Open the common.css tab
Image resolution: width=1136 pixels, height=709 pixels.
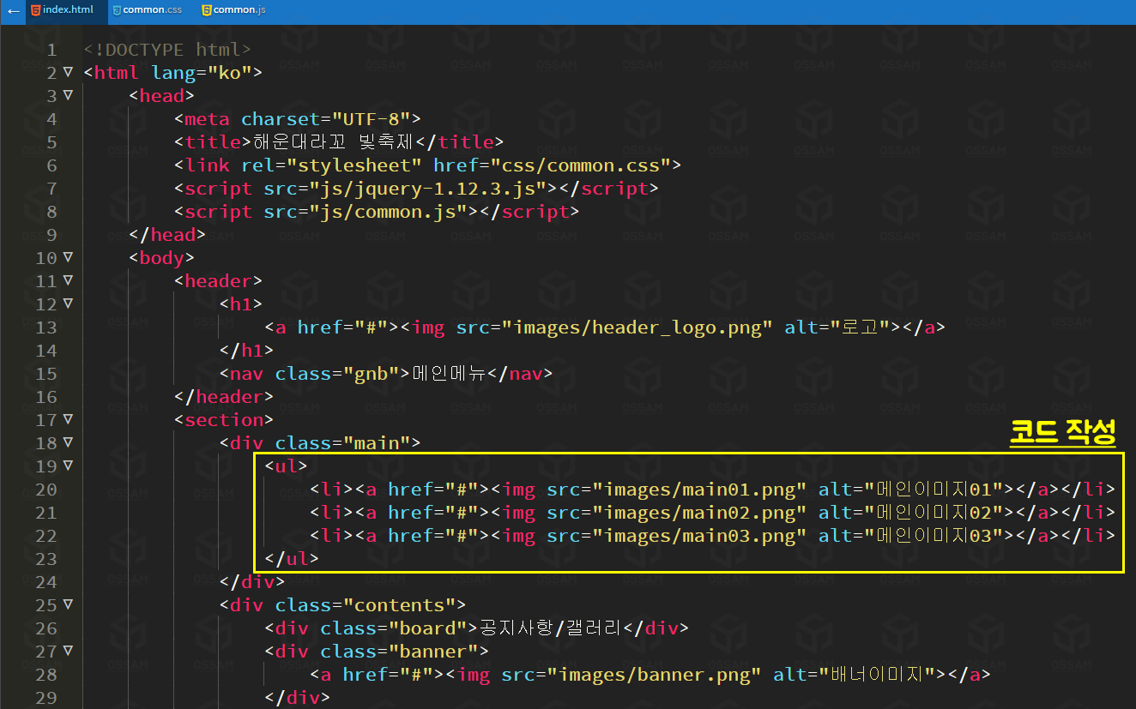pyautogui.click(x=147, y=10)
